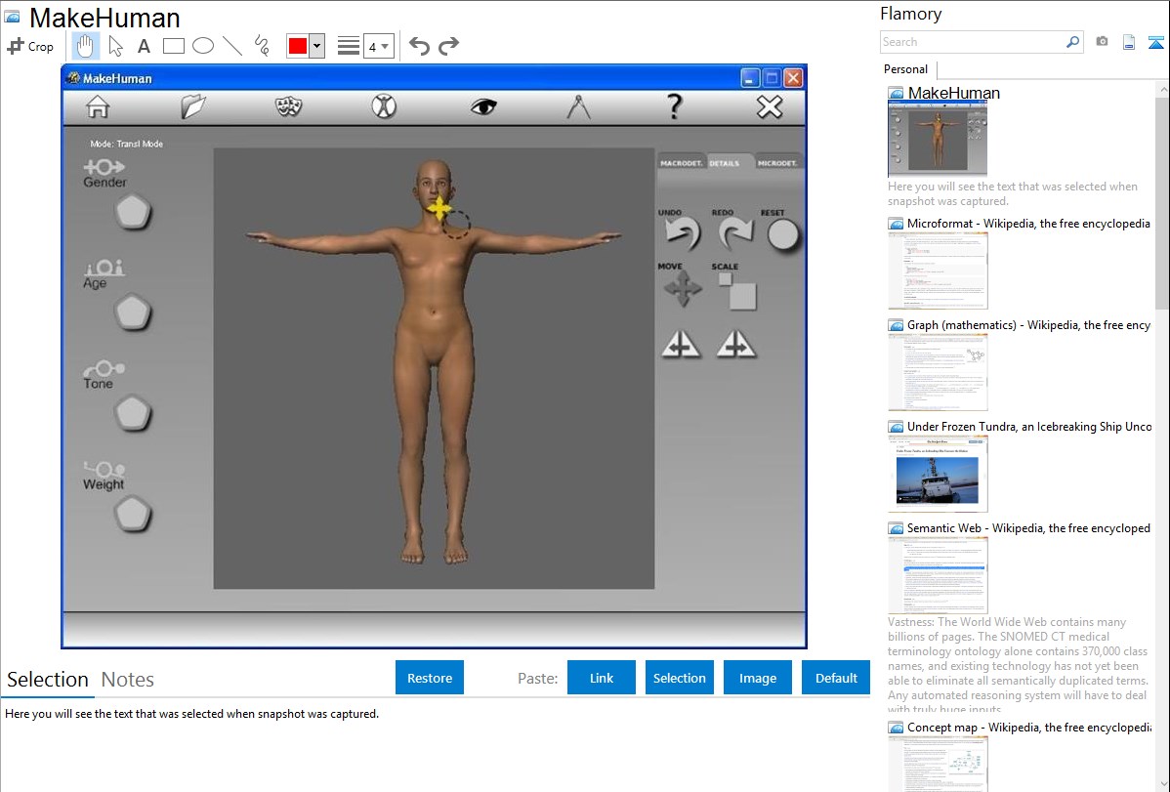This screenshot has height=792, width=1170.
Task: Click the Flamory search field
Action: [x=972, y=42]
